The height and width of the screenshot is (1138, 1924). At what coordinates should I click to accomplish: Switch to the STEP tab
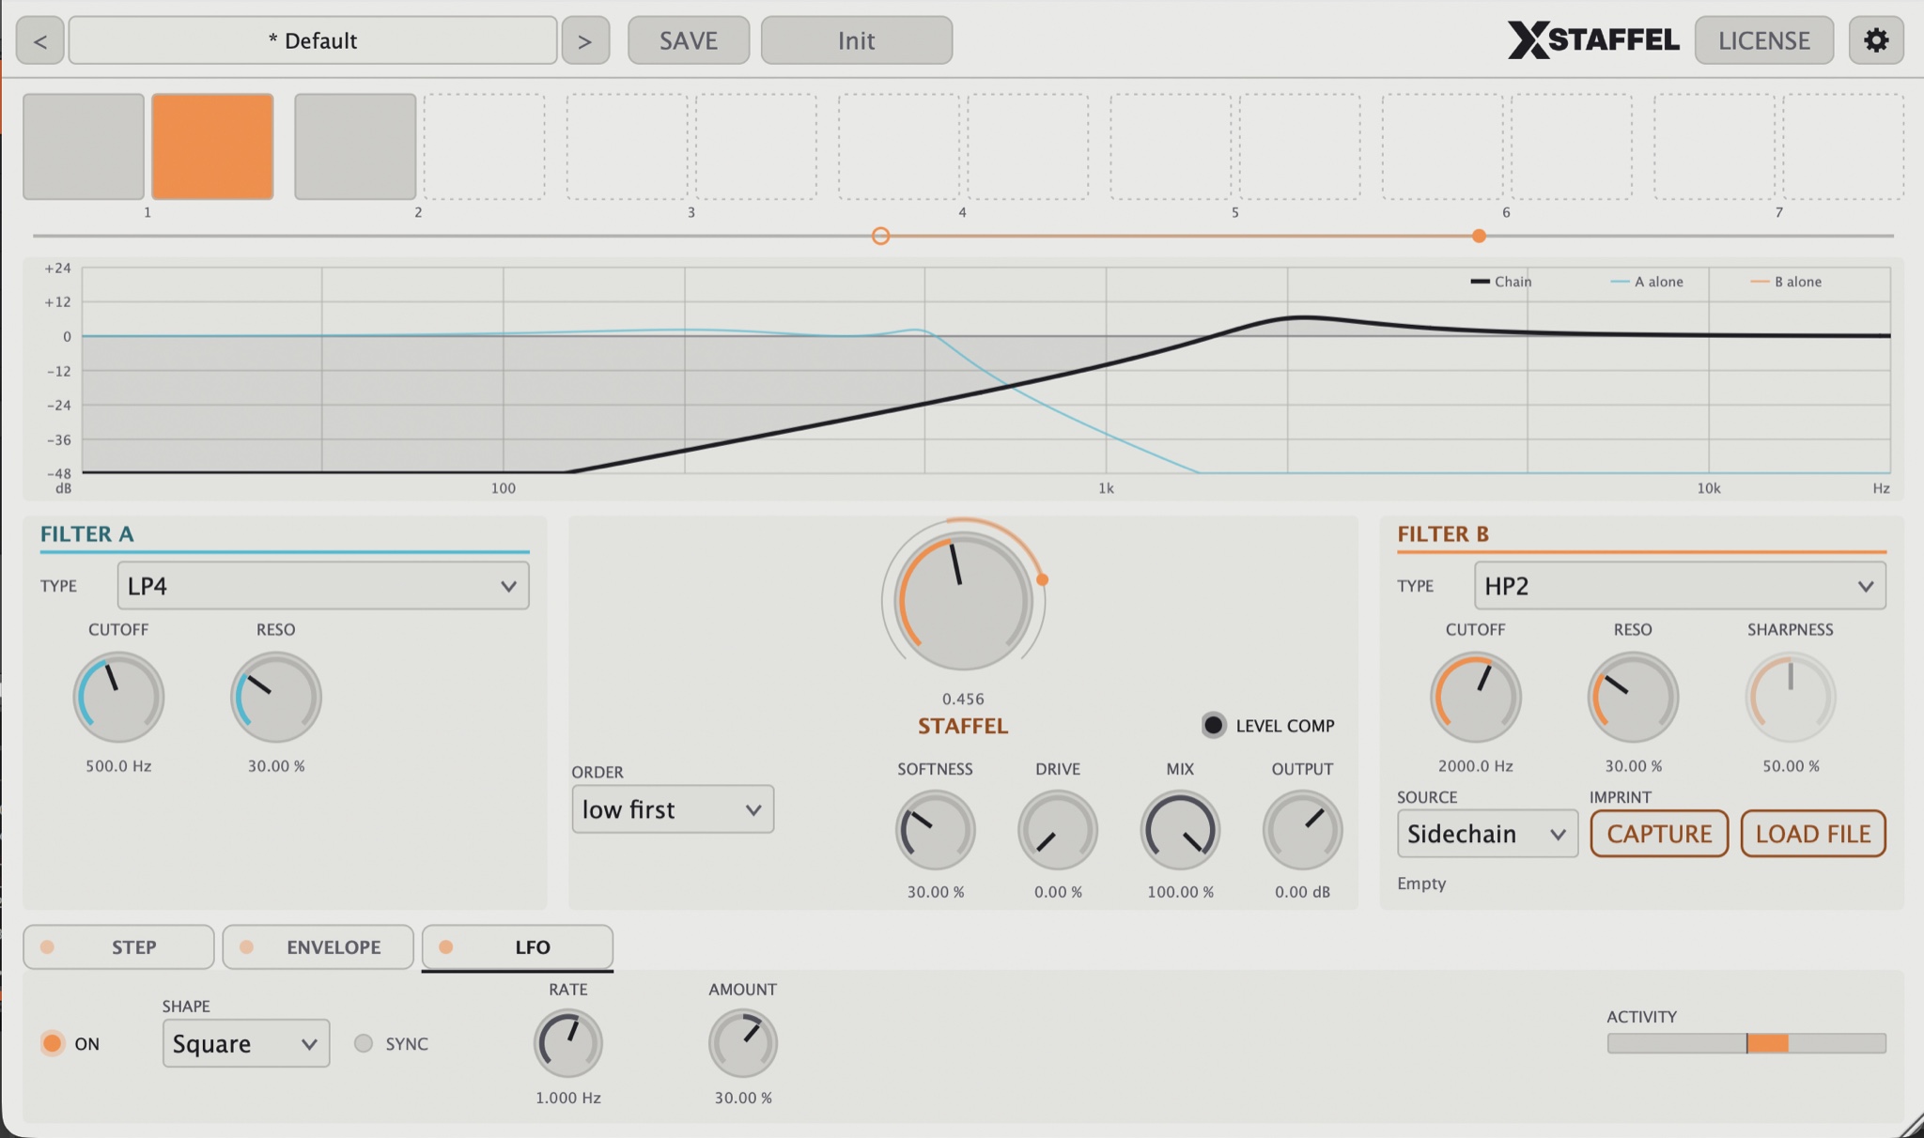(119, 946)
